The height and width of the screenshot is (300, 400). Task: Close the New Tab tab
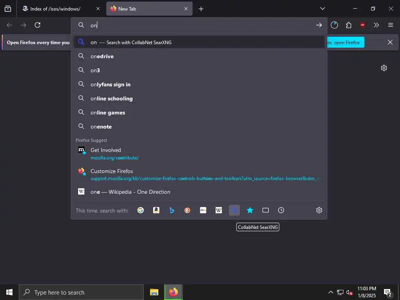186,9
